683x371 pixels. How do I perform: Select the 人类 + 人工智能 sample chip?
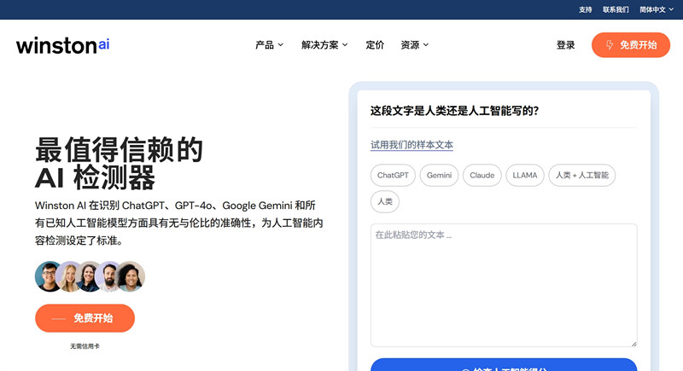click(582, 176)
